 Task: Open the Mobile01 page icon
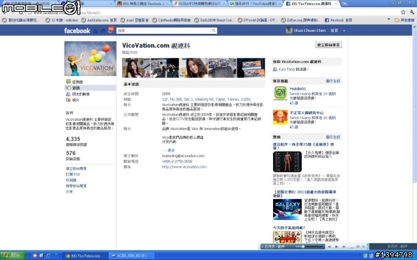click(280, 94)
